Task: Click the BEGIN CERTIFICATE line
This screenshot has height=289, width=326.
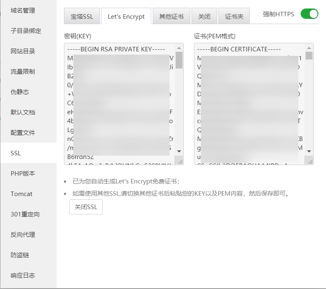Action: 239,49
